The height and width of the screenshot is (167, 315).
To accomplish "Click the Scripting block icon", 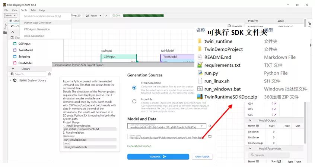I will coord(15,56).
